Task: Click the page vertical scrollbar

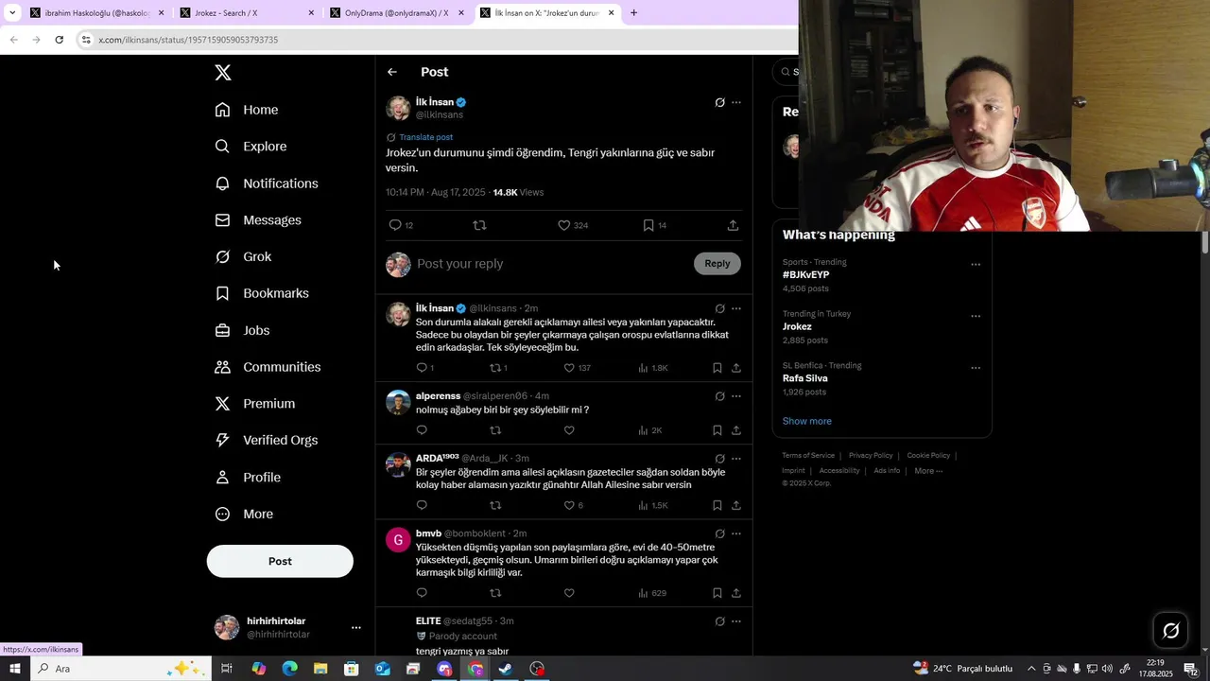Action: coord(1204,241)
